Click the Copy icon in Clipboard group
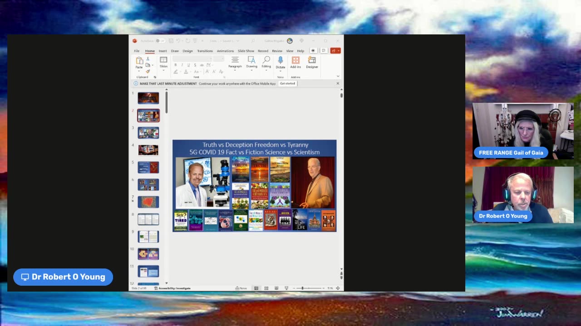Image resolution: width=581 pixels, height=326 pixels. coord(148,65)
